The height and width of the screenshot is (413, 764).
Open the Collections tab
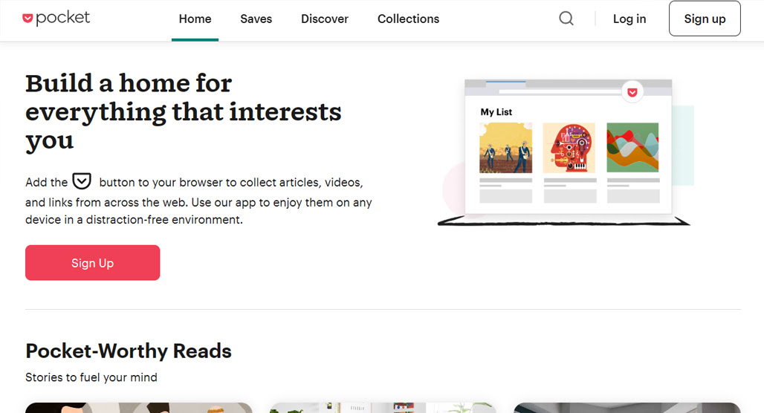[x=408, y=19]
